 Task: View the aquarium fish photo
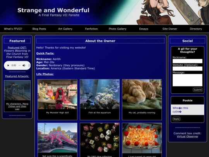(x=100, y=94)
